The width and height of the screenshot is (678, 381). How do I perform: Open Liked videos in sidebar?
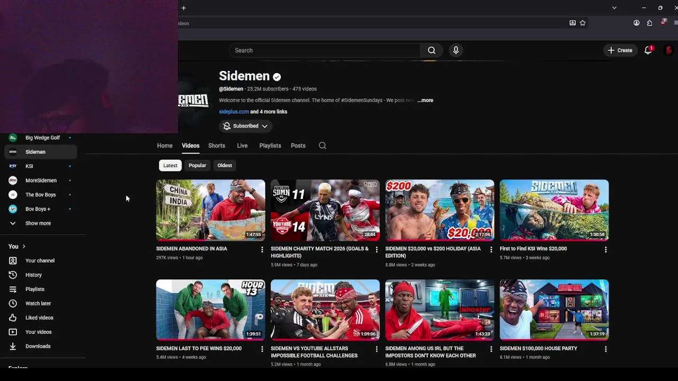tap(40, 318)
